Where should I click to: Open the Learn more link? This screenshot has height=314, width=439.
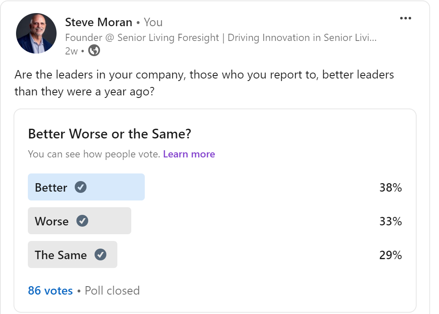click(189, 154)
